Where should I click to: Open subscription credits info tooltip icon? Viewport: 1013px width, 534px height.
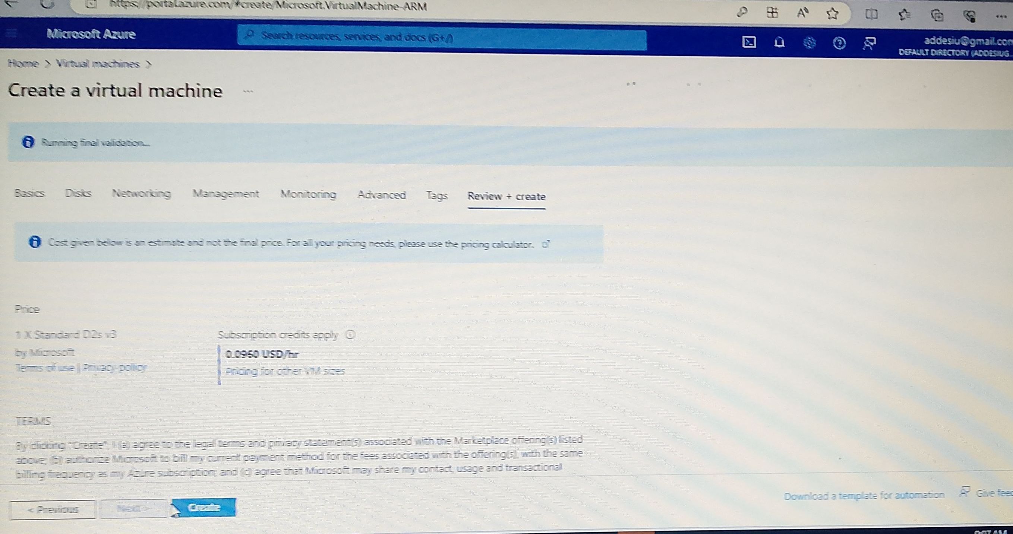tap(350, 335)
